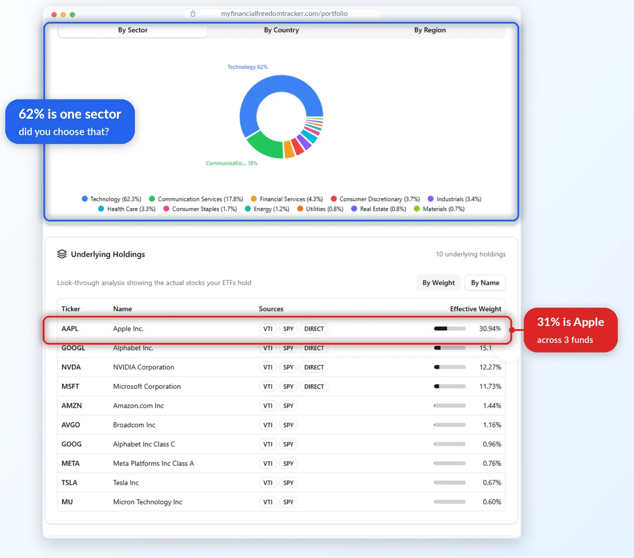Click the SPY badge in the Microsoft row

(x=288, y=386)
